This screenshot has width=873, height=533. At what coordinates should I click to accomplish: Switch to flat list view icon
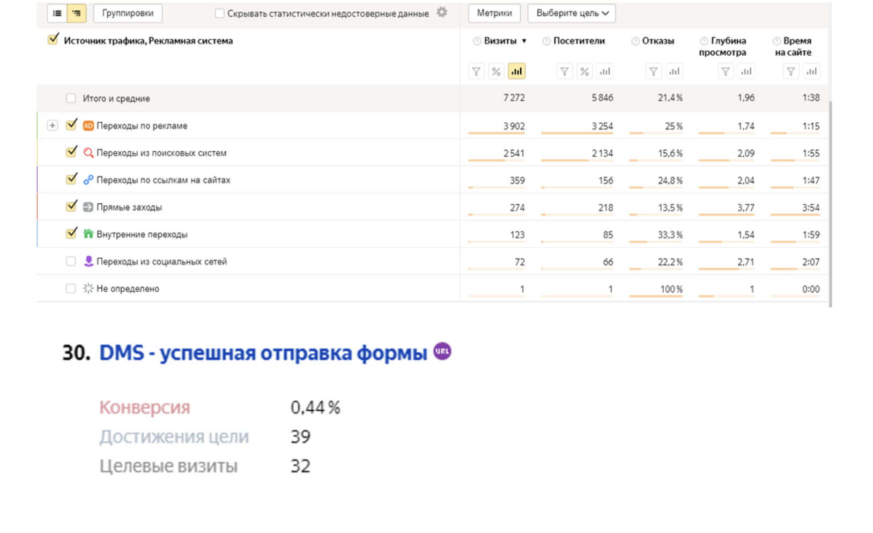pyautogui.click(x=57, y=13)
